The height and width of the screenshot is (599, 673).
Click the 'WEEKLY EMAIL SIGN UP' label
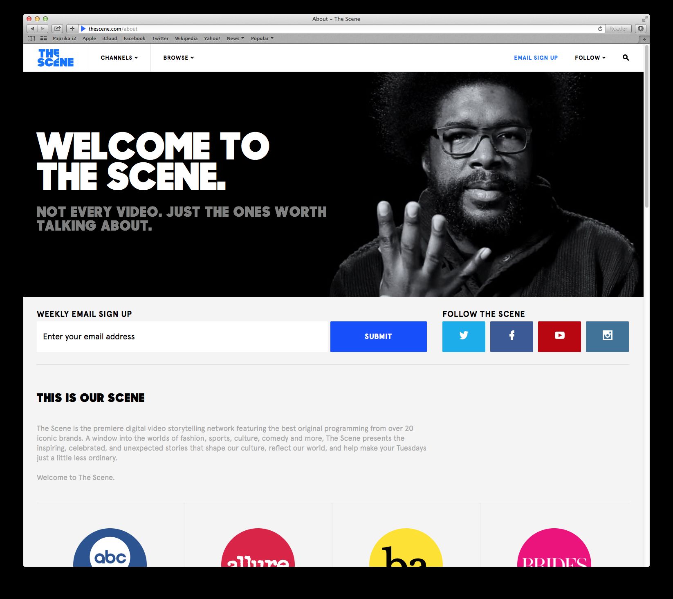84,314
